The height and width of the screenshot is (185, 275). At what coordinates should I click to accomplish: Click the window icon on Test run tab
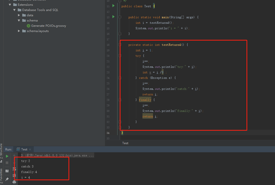pyautogui.click(x=18, y=149)
